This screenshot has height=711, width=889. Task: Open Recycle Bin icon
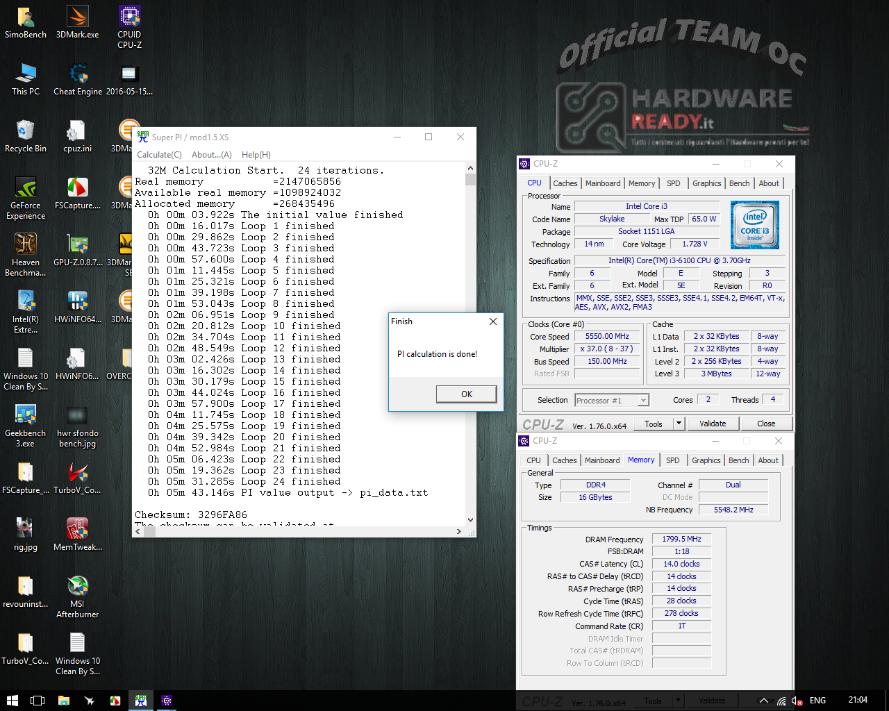26,136
